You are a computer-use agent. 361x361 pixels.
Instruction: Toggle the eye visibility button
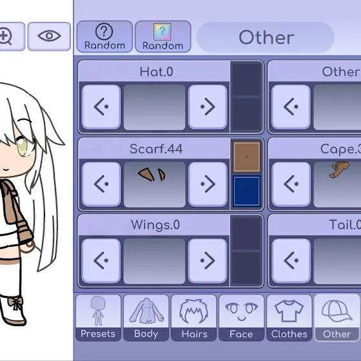[49, 36]
